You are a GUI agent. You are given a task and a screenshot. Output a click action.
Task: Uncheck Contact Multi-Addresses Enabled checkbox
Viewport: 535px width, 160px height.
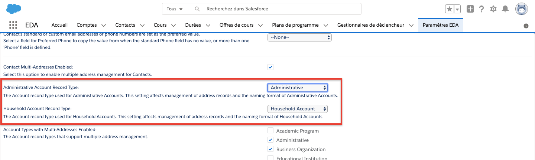[270, 67]
